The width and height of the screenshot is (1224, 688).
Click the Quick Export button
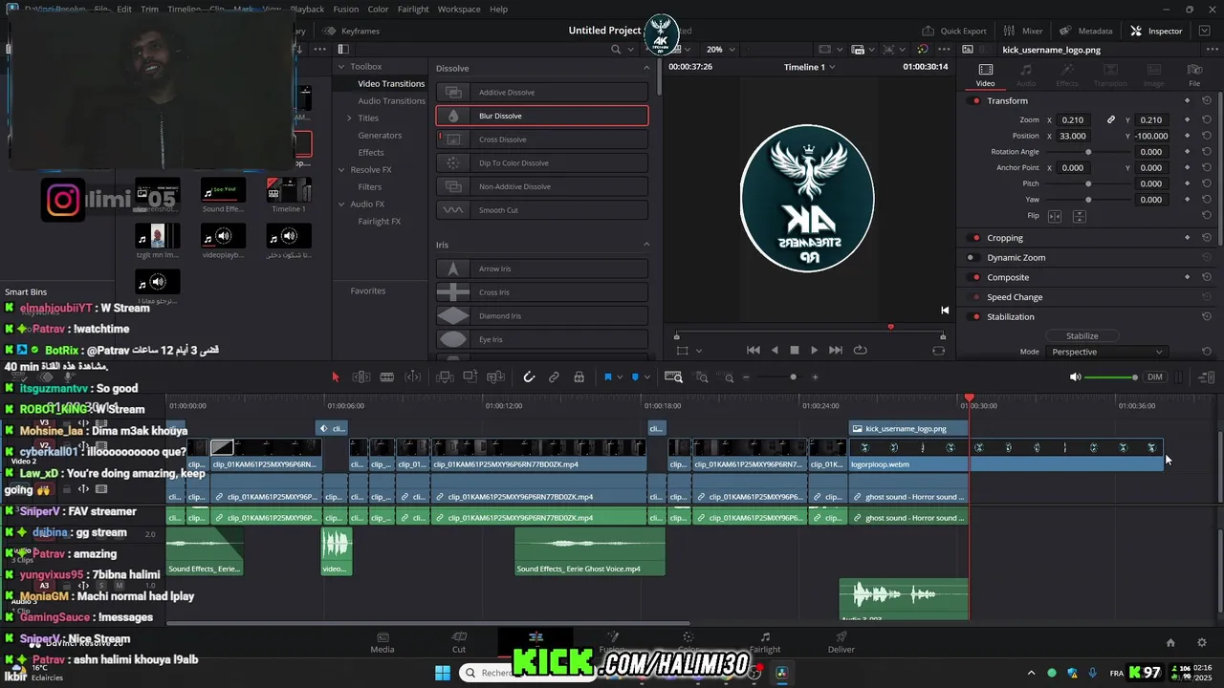point(954,31)
